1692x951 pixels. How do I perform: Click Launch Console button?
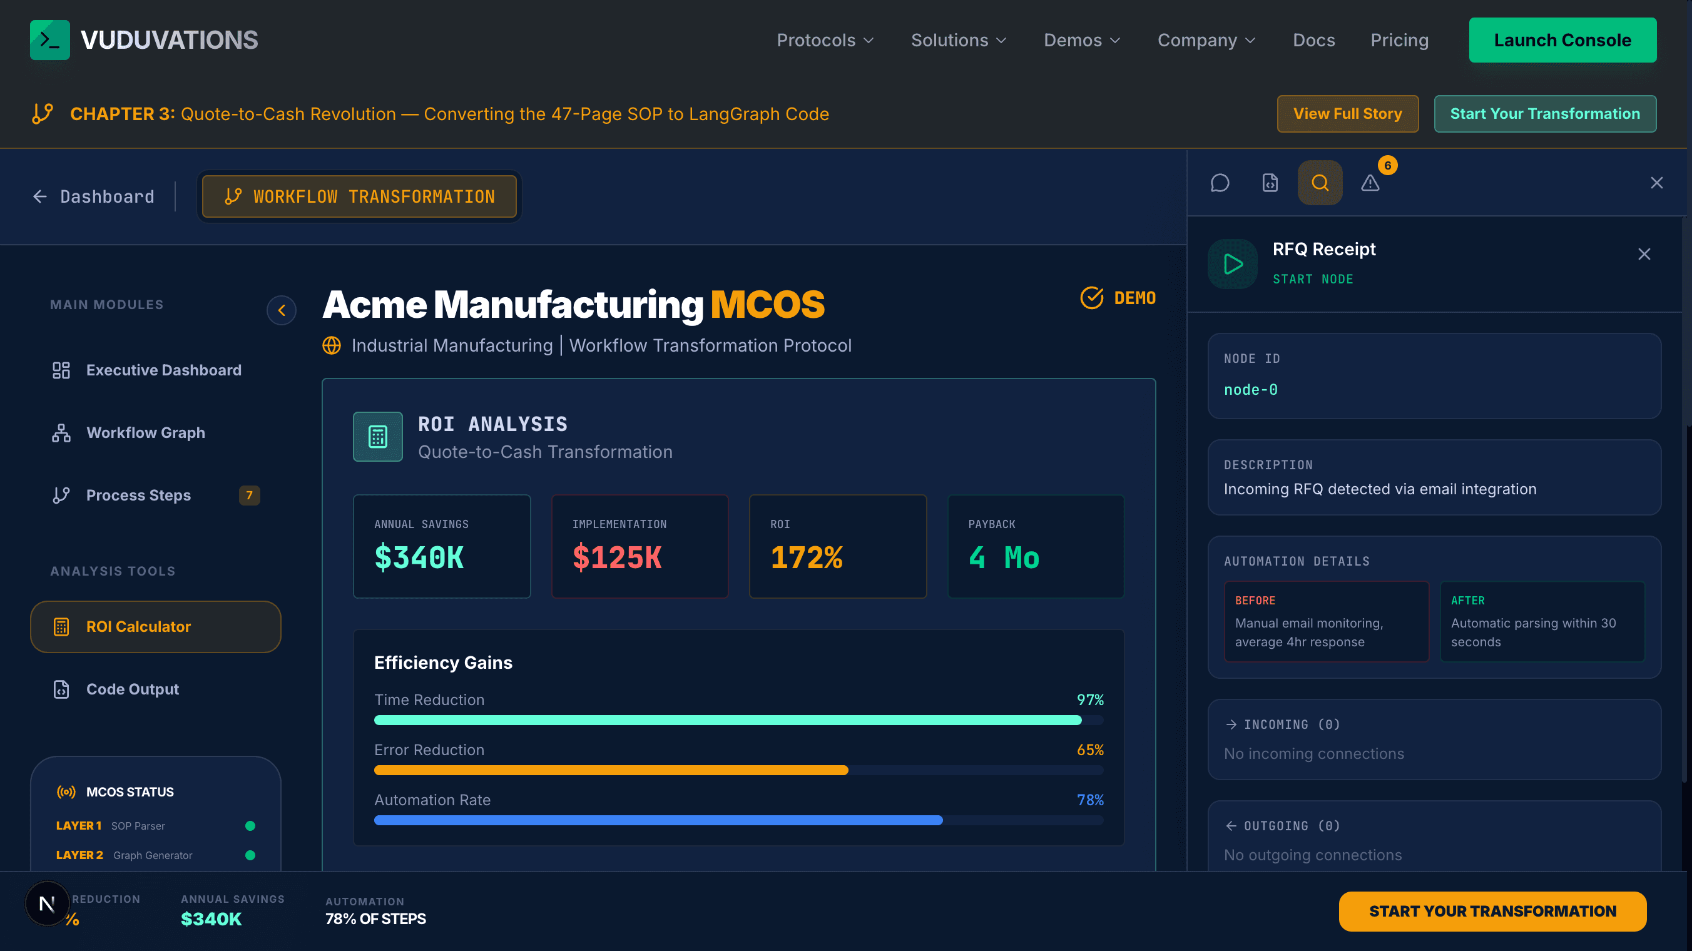pyautogui.click(x=1562, y=40)
